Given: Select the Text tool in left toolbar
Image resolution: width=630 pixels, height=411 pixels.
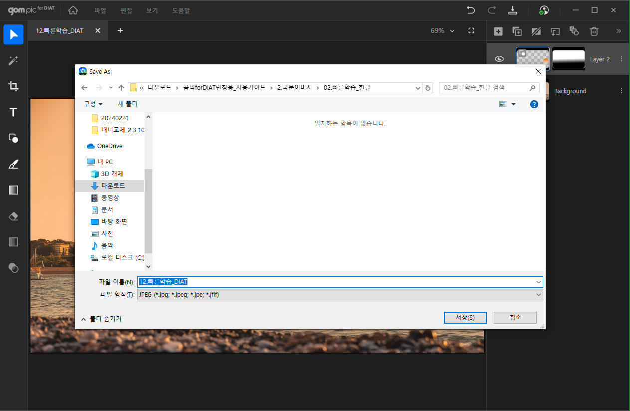Looking at the screenshot, I should pyautogui.click(x=13, y=112).
